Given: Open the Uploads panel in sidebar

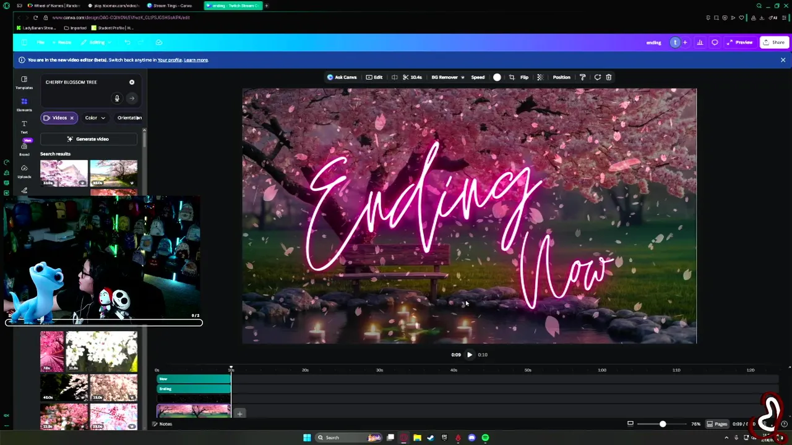Looking at the screenshot, I should (24, 171).
